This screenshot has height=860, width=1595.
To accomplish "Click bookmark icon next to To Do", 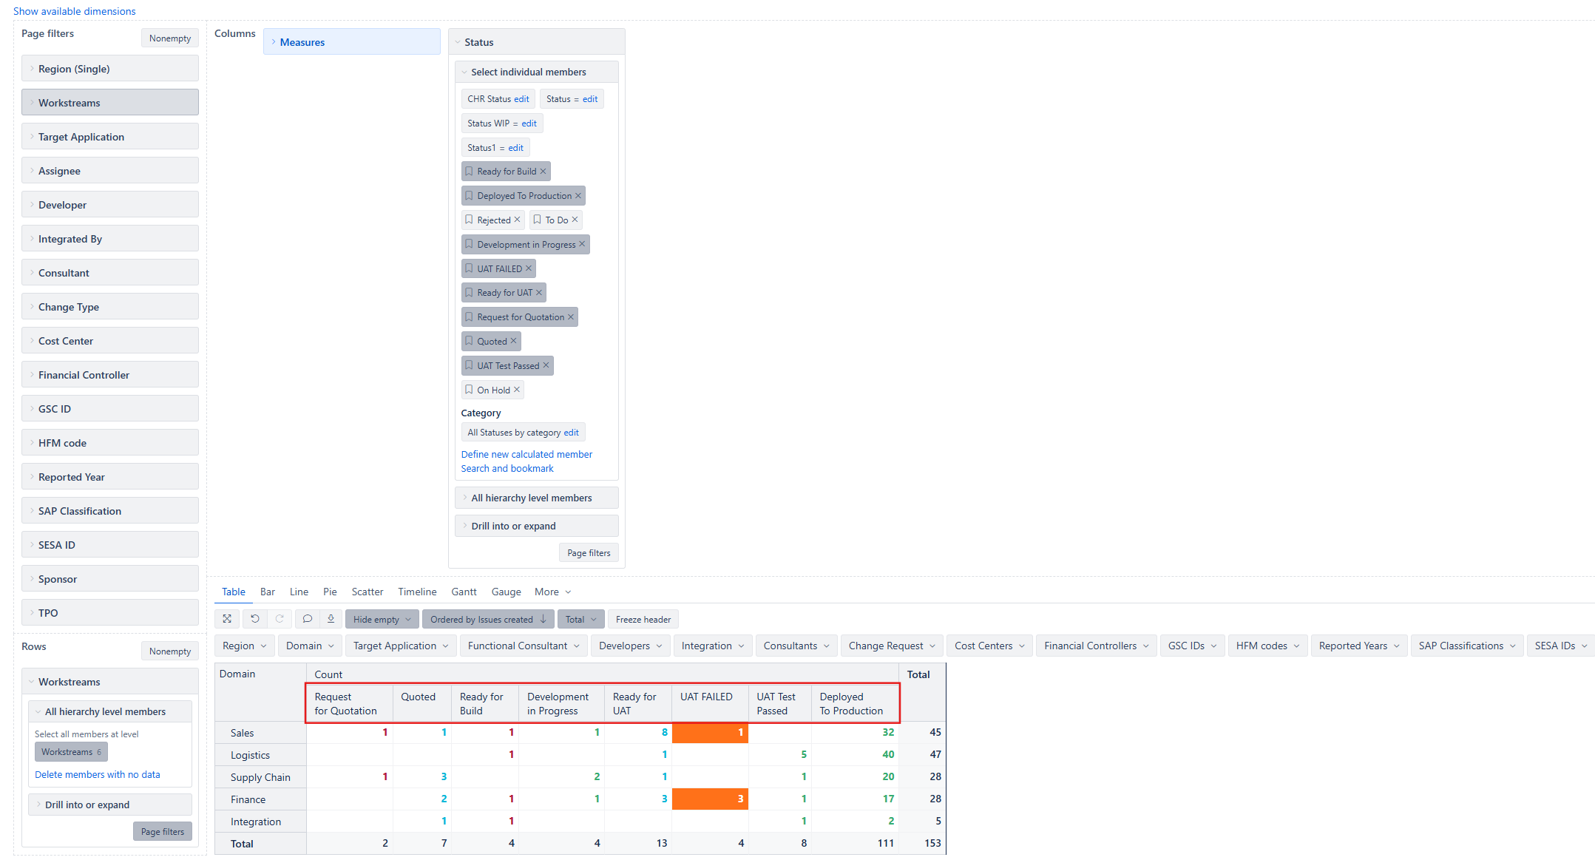I will pos(538,220).
